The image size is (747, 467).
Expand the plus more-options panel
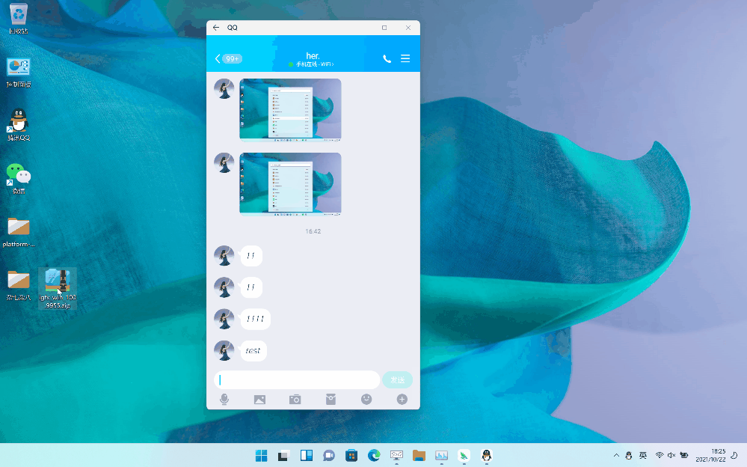click(402, 400)
